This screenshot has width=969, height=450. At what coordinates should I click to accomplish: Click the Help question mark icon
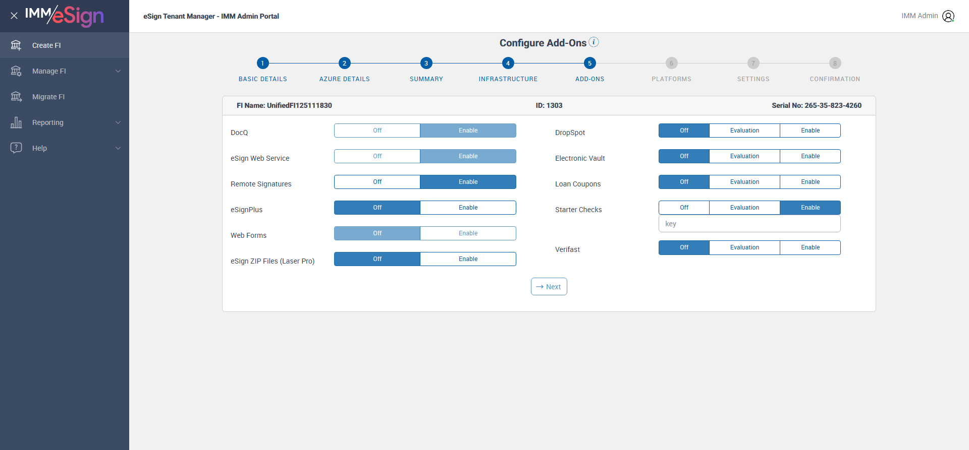[x=16, y=148]
